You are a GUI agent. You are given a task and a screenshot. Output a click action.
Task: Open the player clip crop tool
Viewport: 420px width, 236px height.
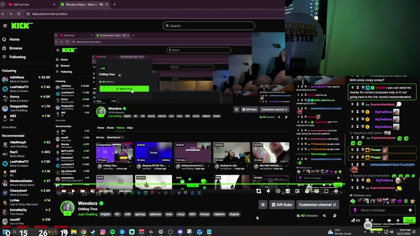(x=259, y=191)
